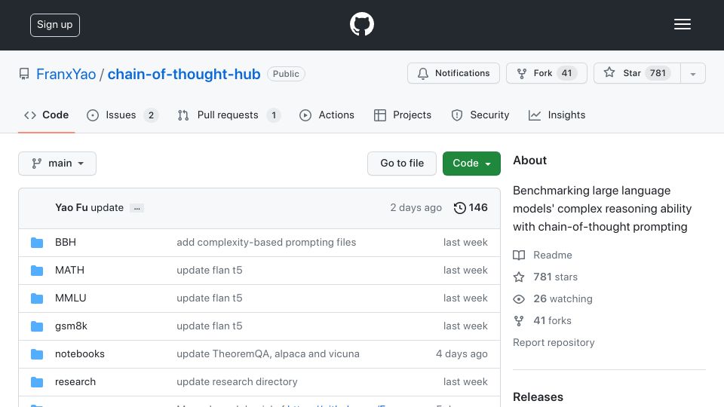Fork the repository

pyautogui.click(x=546, y=73)
